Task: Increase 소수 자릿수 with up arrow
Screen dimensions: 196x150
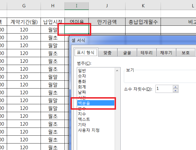Action: 175,87
